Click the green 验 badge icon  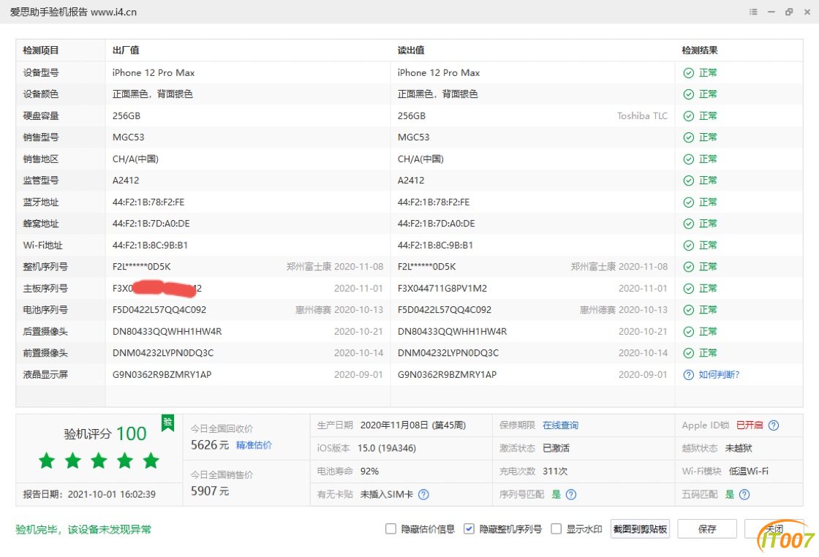(167, 423)
